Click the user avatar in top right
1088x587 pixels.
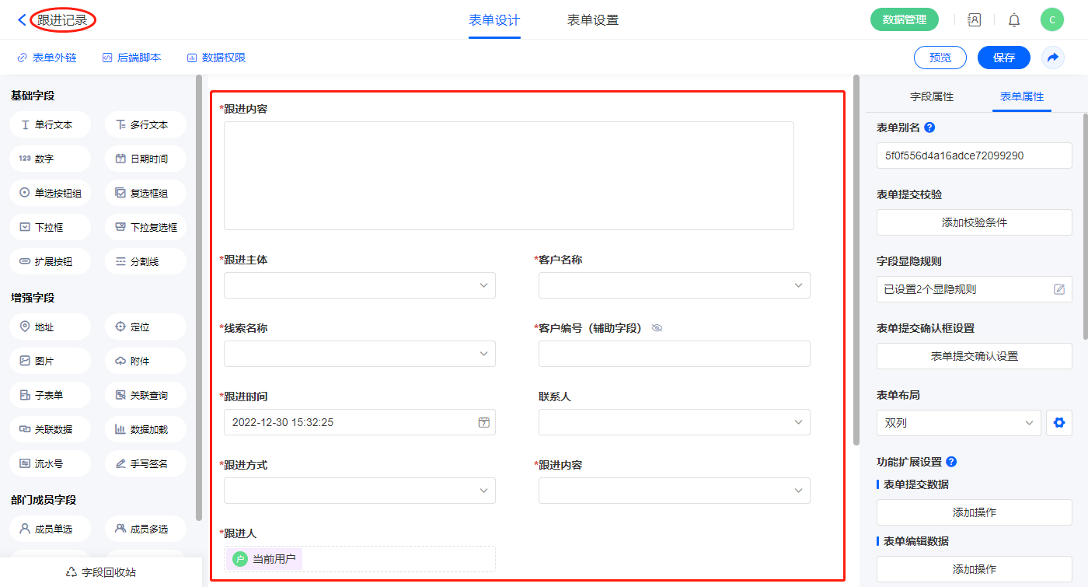(1051, 20)
